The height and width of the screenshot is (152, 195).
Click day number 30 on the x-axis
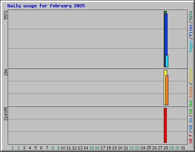[177, 148]
